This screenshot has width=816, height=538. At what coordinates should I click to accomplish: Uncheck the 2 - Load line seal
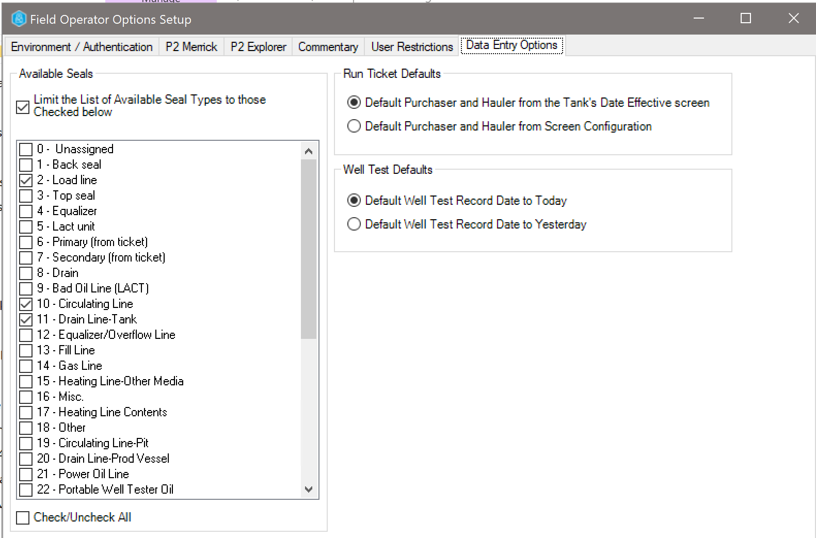pyautogui.click(x=26, y=181)
